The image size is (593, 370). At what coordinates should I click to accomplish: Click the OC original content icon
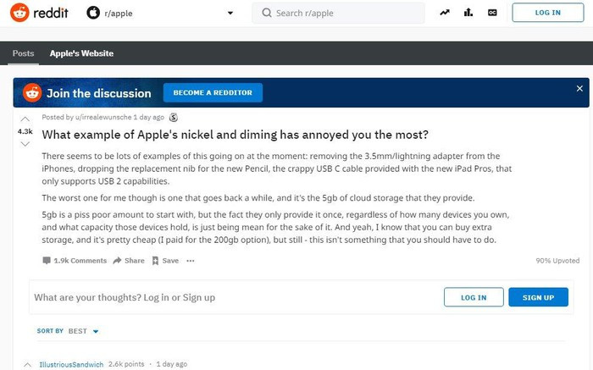pyautogui.click(x=492, y=13)
